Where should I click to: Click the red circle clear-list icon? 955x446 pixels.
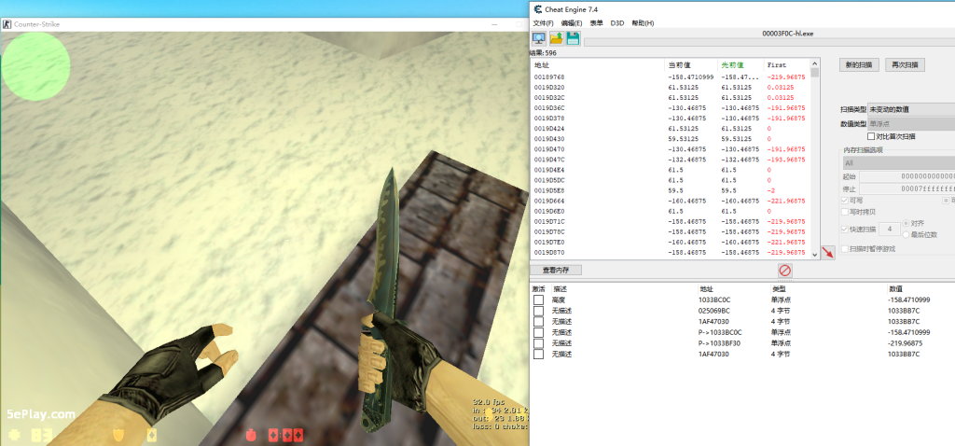(785, 271)
